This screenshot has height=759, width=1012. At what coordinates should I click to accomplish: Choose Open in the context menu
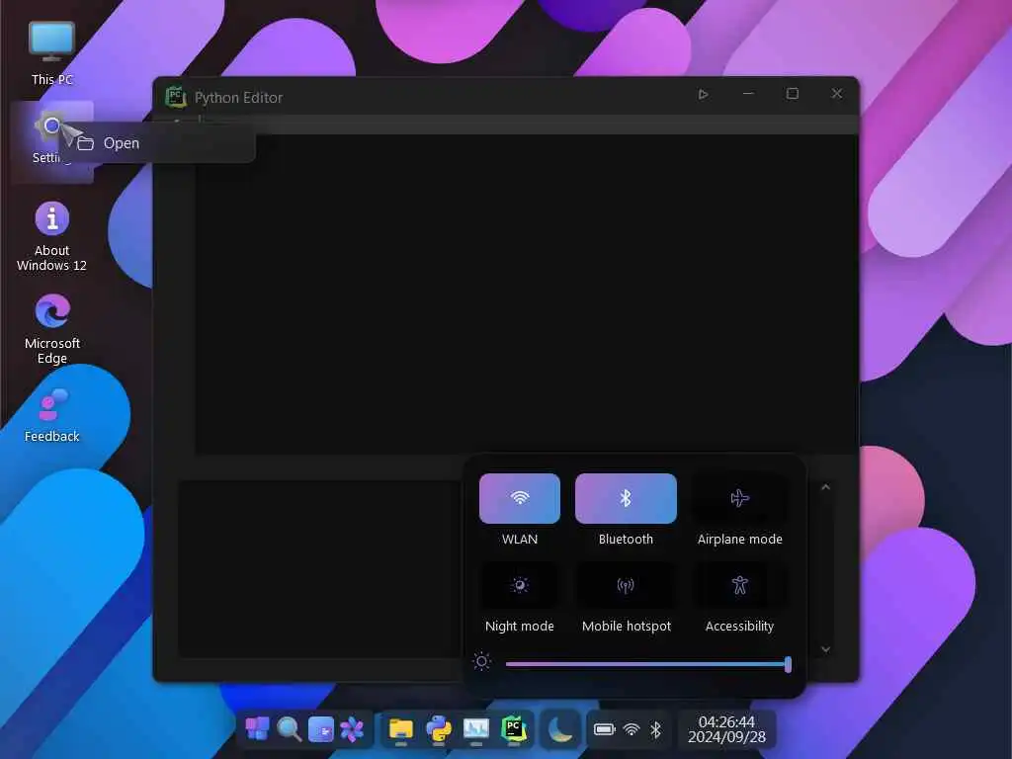157,142
